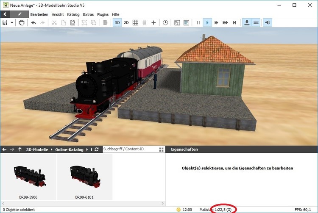The image size is (318, 213).
Task: Click the print icon
Action: point(22,22)
